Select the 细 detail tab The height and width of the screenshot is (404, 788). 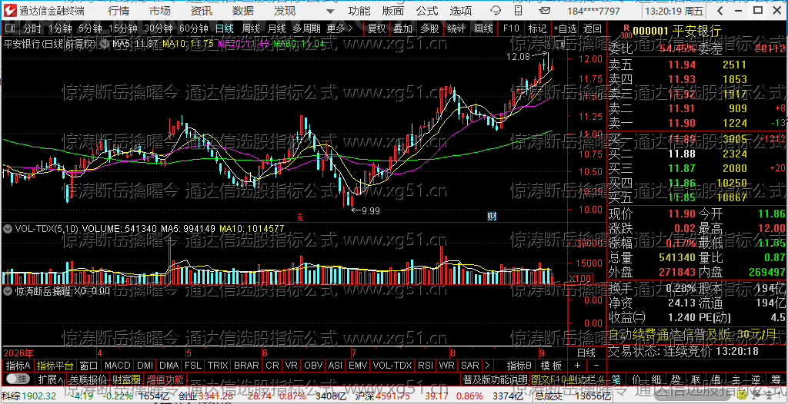pos(656,379)
